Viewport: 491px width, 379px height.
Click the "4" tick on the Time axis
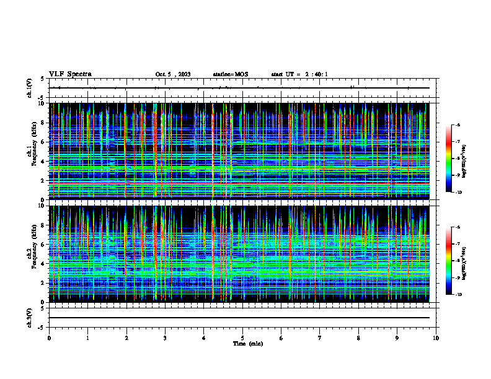pyautogui.click(x=204, y=338)
